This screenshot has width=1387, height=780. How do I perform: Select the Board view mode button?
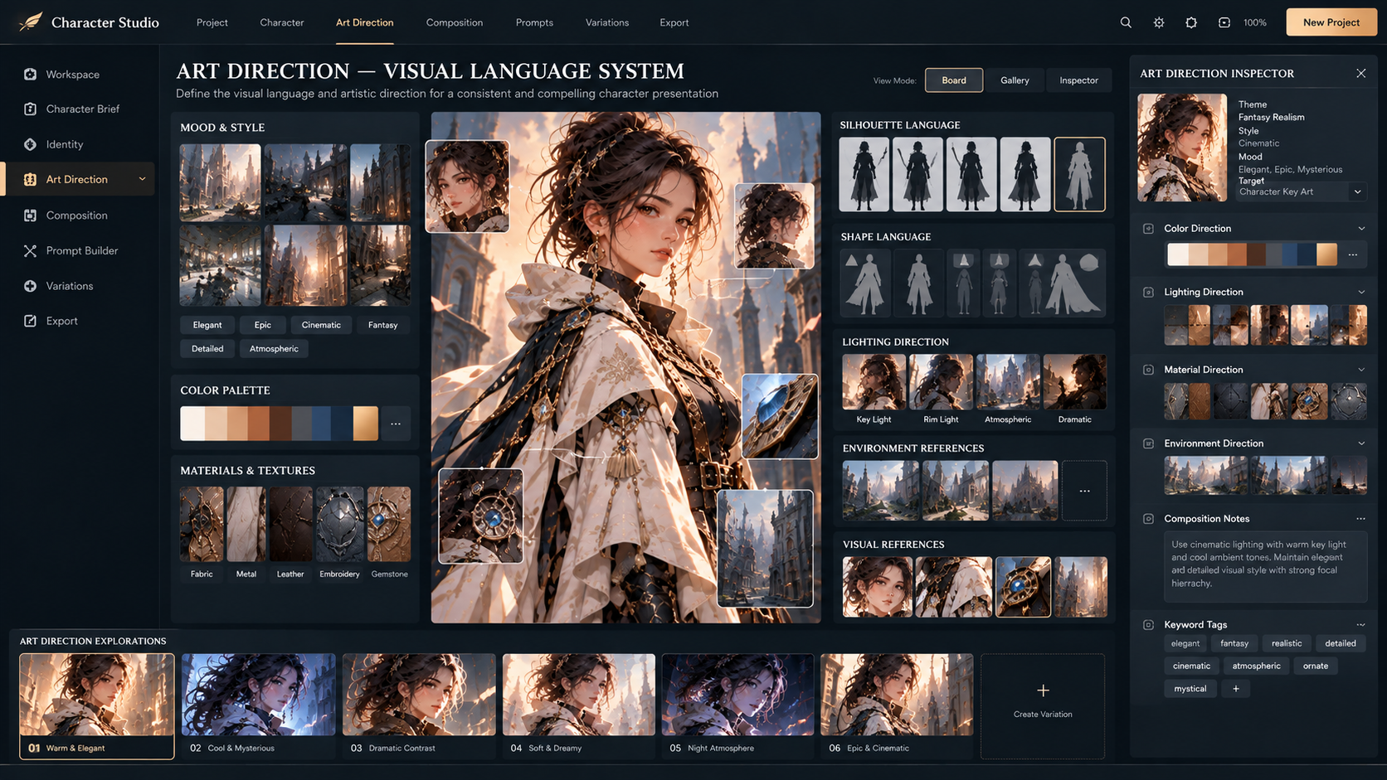coord(954,80)
